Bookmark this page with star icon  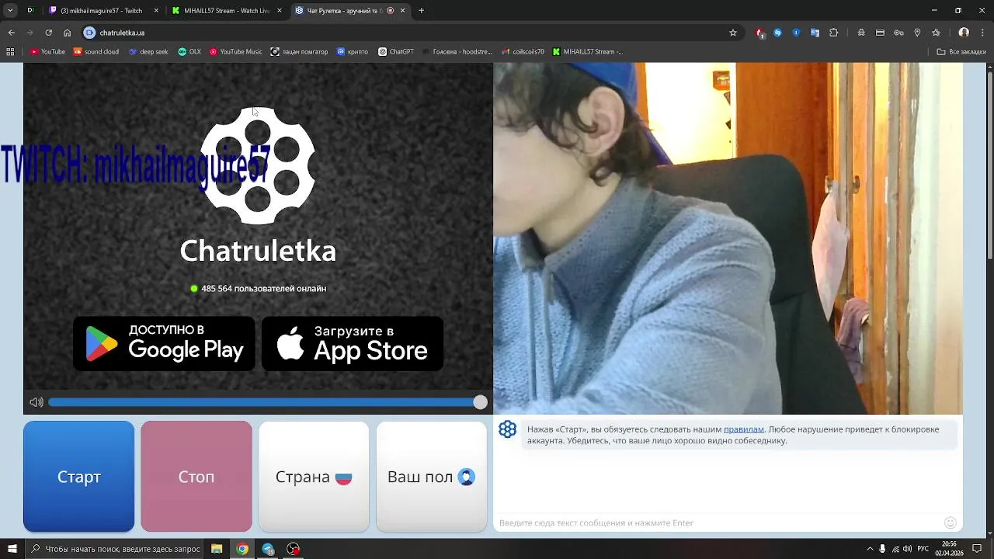coord(732,33)
